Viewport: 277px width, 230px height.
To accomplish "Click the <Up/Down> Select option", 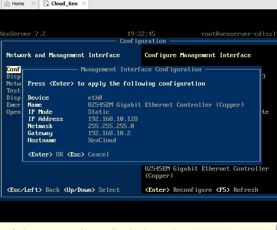I will (91, 190).
